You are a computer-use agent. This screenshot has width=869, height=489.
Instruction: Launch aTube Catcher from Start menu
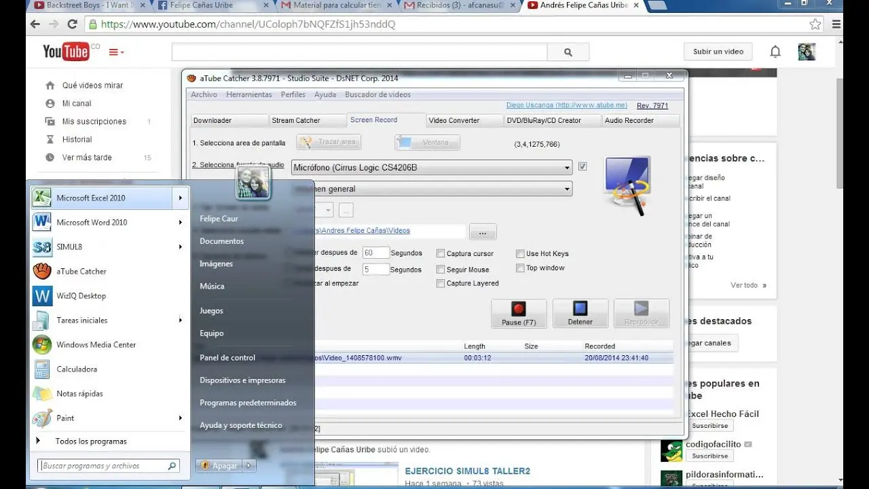81,272
